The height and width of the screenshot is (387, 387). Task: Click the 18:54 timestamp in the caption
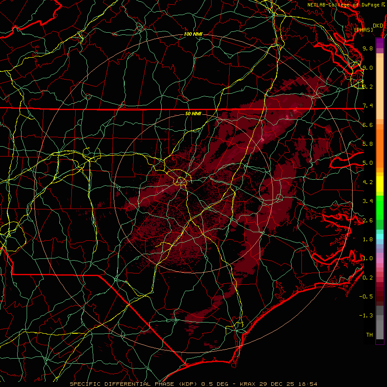[x=307, y=384]
